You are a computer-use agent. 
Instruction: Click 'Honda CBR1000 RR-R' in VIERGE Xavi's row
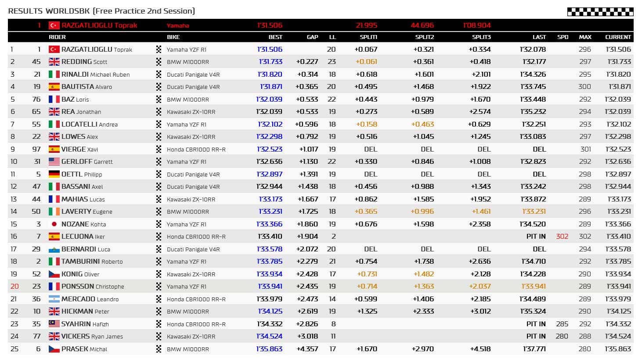(196, 149)
